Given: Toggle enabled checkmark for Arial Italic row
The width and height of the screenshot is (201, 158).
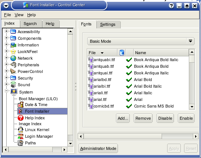Looking at the screenshot, I should pos(129,93).
